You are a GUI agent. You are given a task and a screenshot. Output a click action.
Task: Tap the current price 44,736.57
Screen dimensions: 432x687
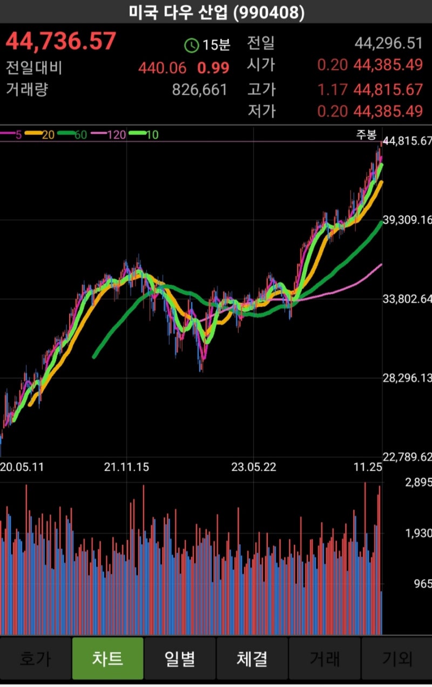[61, 42]
